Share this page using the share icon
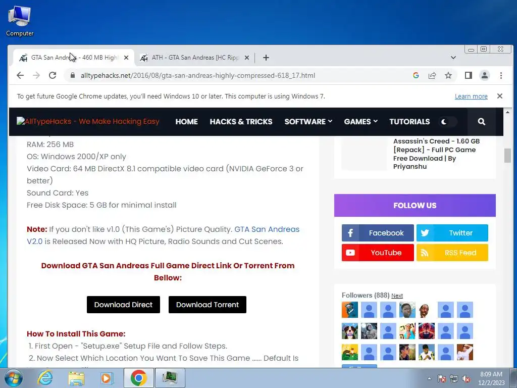The height and width of the screenshot is (388, 517). coord(432,75)
